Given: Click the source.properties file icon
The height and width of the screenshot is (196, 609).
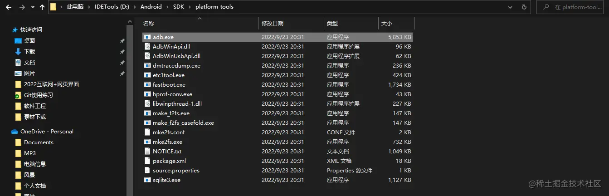Looking at the screenshot, I should point(147,170).
